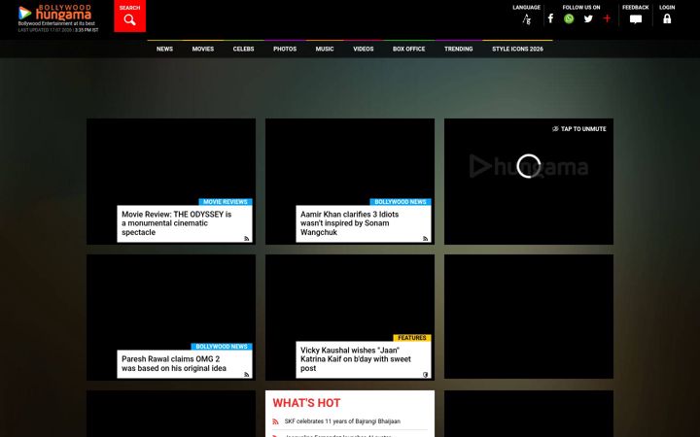Open the Trending menu item

[459, 50]
